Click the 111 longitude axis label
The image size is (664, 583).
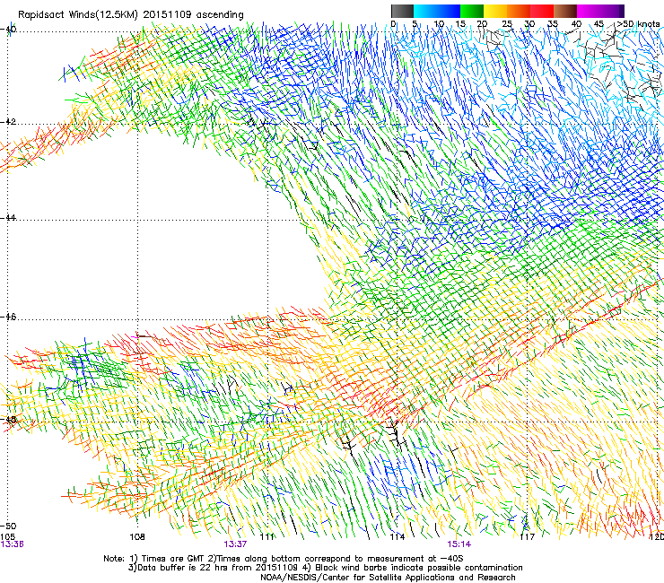click(266, 537)
